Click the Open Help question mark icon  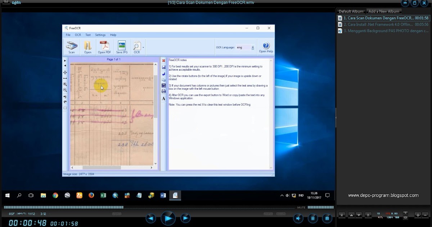(266, 48)
